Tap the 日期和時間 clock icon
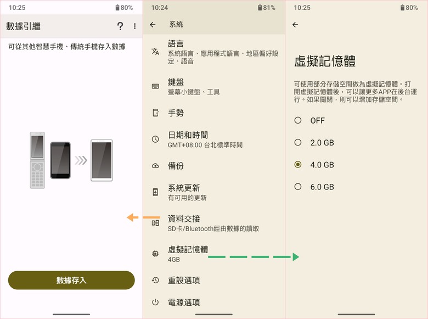The height and width of the screenshot is (319, 428). (155, 139)
